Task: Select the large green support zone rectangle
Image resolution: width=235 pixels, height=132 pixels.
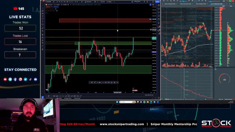Action: pyautogui.click(x=98, y=69)
